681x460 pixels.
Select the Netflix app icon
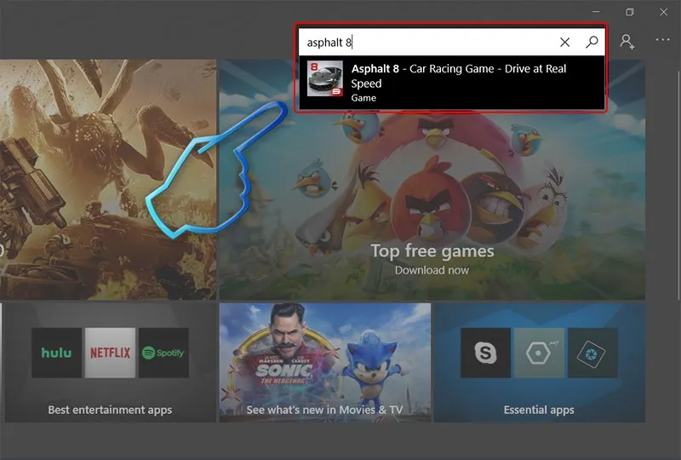(110, 353)
